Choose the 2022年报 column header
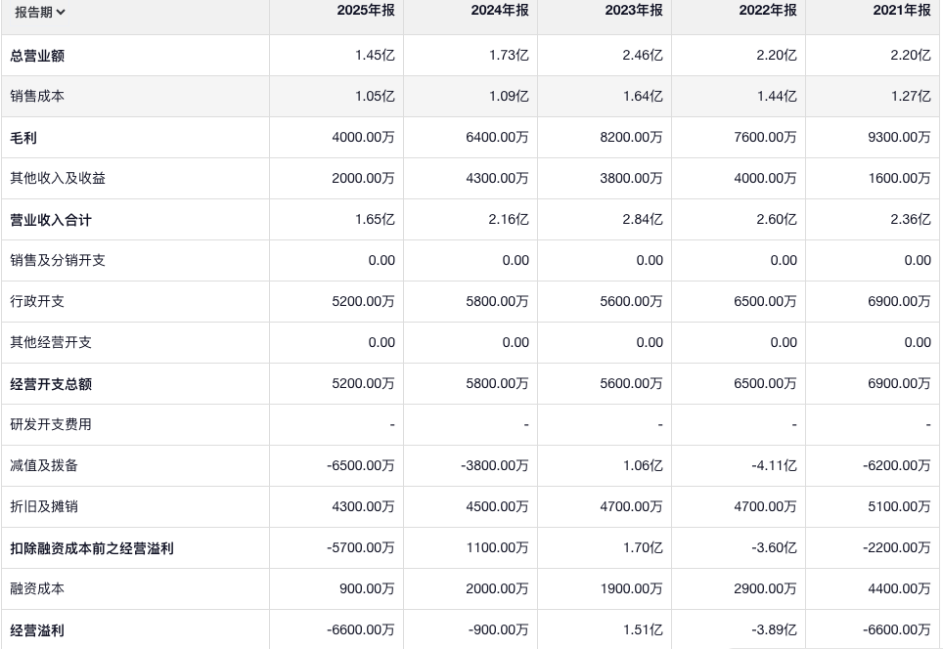 tap(768, 11)
